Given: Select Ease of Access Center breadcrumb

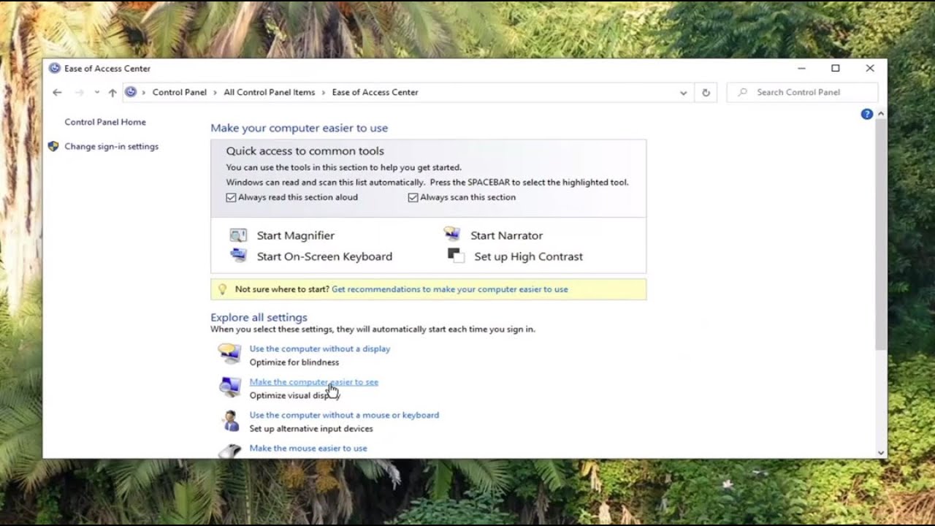Looking at the screenshot, I should pyautogui.click(x=375, y=92).
